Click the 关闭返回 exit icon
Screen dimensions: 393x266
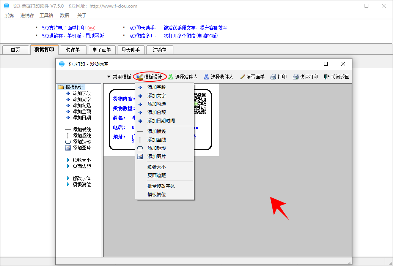click(327, 77)
